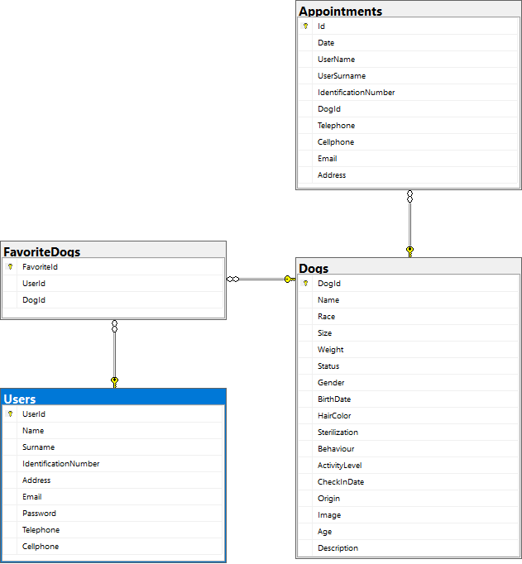The image size is (522, 564).
Task: Select the Telephone column in Appointments
Action: pyautogui.click(x=408, y=125)
